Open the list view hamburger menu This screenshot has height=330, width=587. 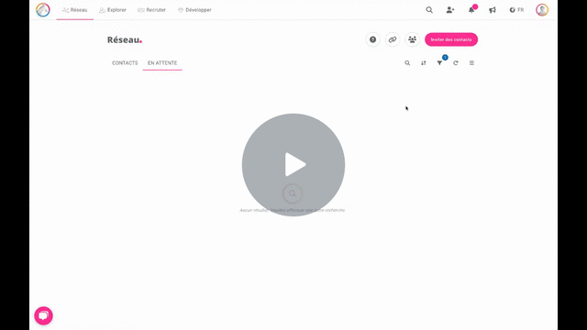tap(471, 63)
